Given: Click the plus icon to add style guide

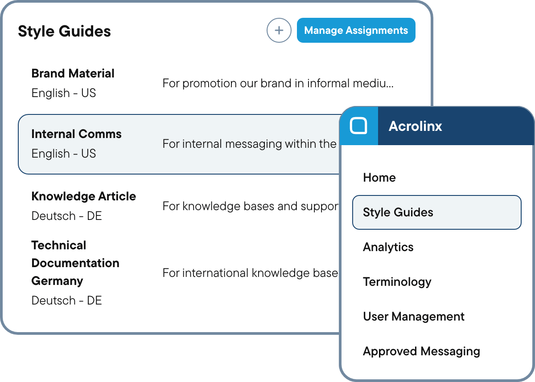Looking at the screenshot, I should click(279, 30).
